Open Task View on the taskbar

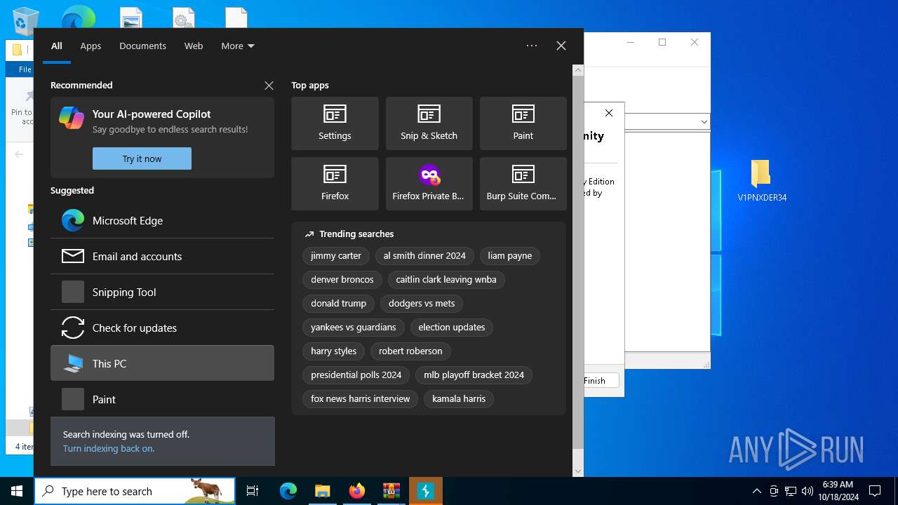coord(253,491)
